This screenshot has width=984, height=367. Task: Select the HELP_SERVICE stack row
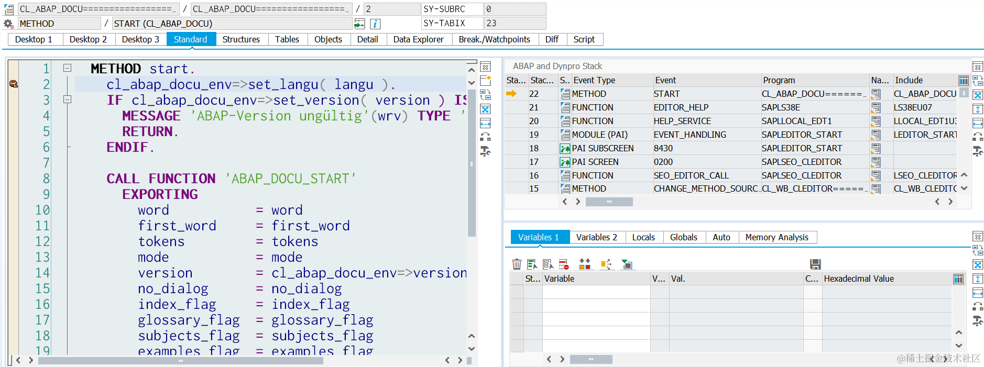(731, 121)
